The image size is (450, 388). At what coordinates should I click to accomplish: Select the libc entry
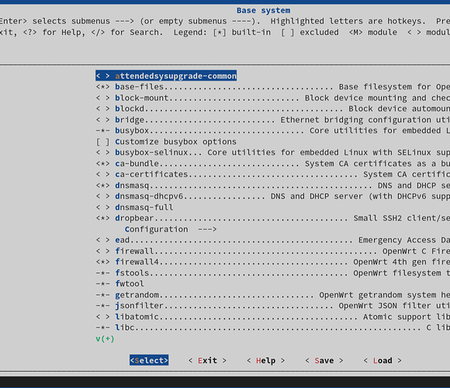(273, 327)
